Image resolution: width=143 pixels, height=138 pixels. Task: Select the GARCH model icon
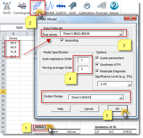pos(61,8)
